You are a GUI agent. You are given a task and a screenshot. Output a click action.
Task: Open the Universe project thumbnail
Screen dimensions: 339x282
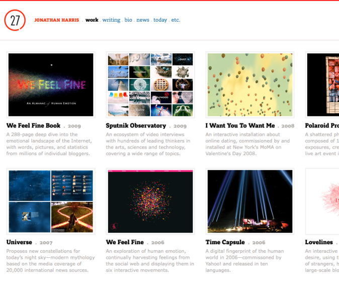51,201
